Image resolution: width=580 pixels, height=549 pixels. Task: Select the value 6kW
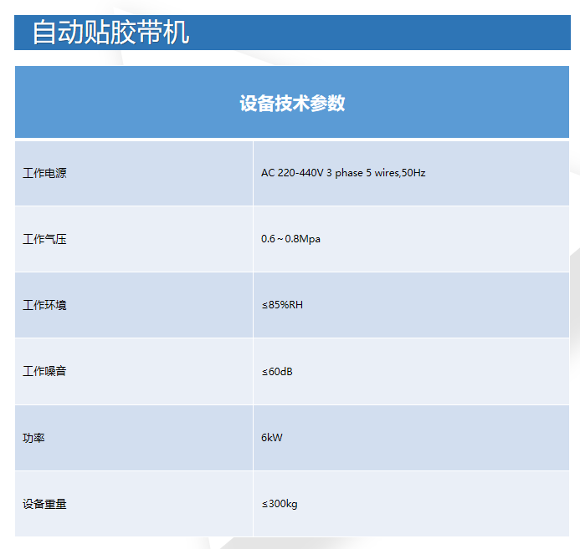(272, 438)
